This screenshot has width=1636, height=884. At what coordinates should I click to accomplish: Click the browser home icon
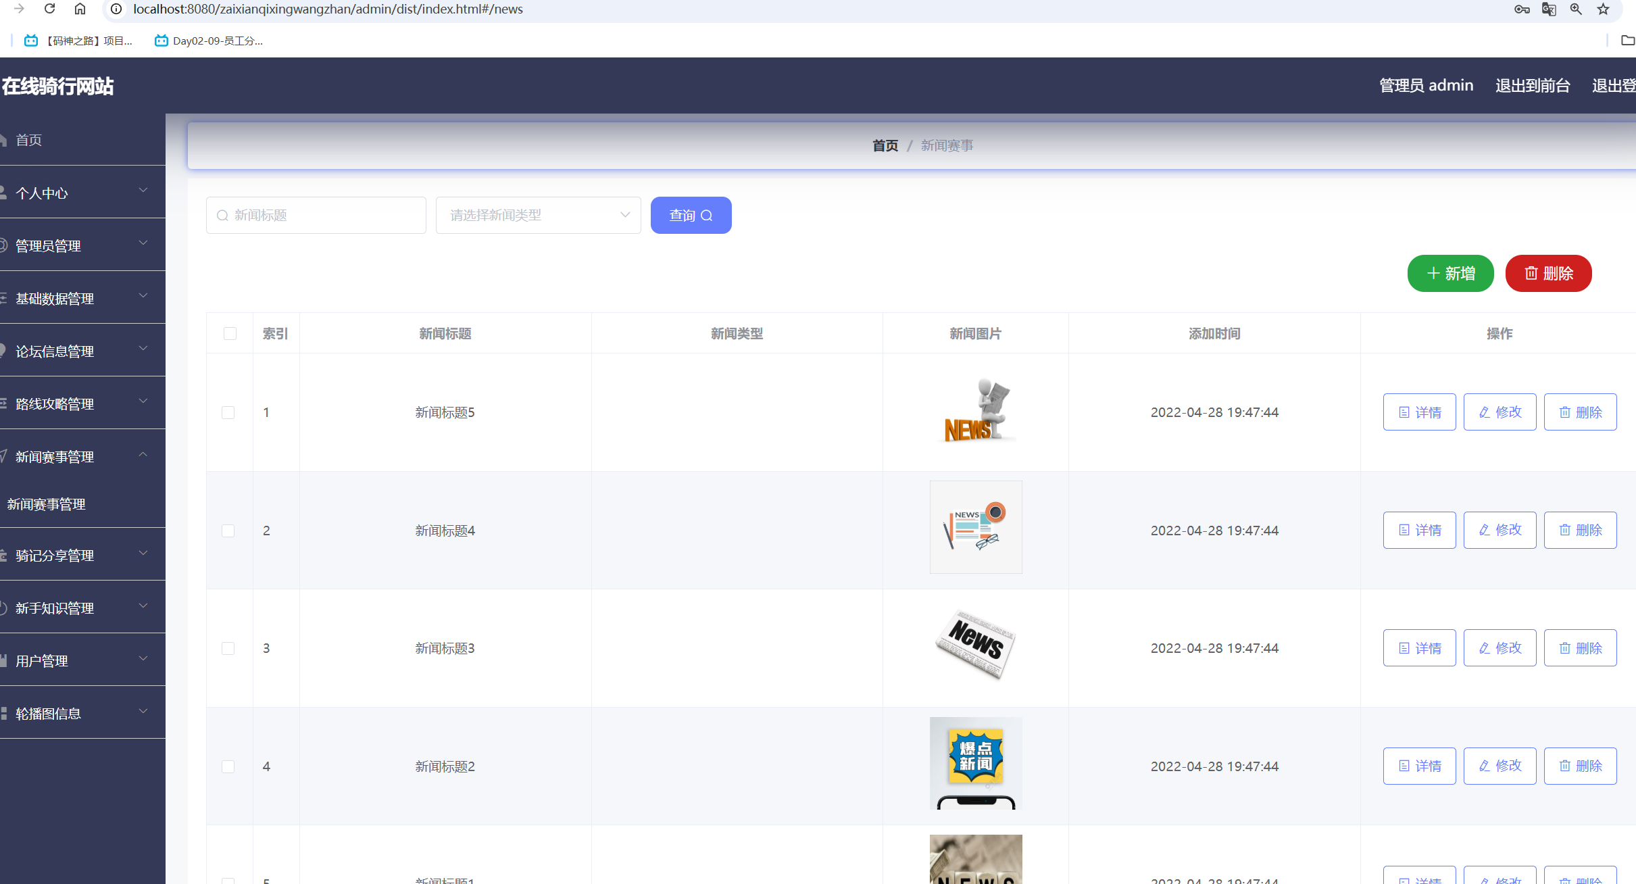point(80,9)
